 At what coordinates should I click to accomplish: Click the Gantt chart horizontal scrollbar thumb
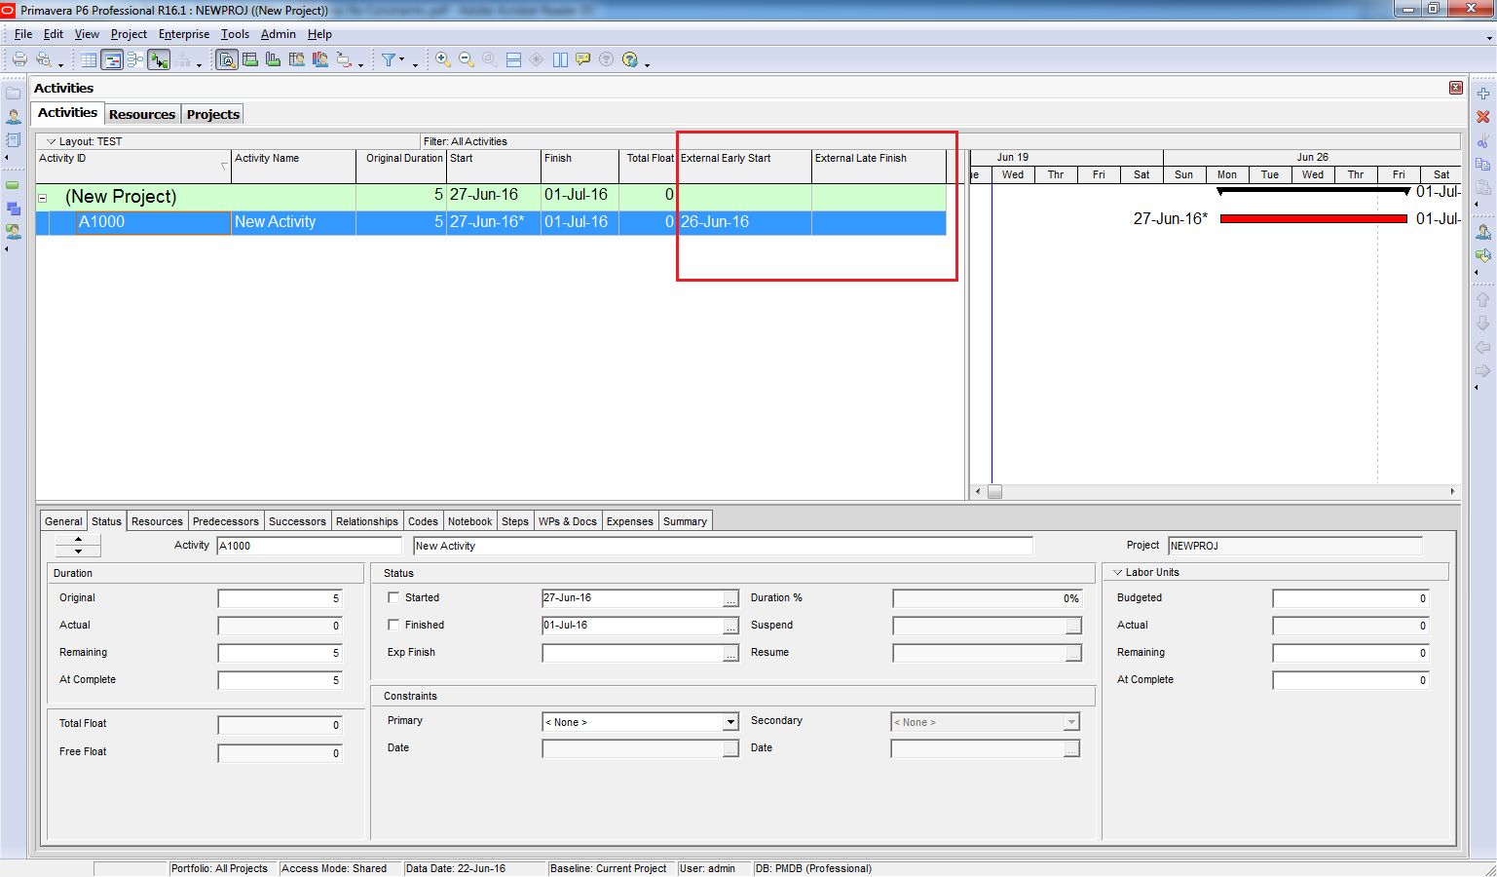click(x=994, y=492)
